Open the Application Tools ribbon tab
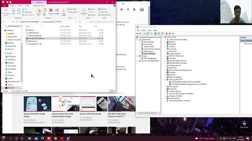The width and height of the screenshot is (252, 141). pos(39,5)
